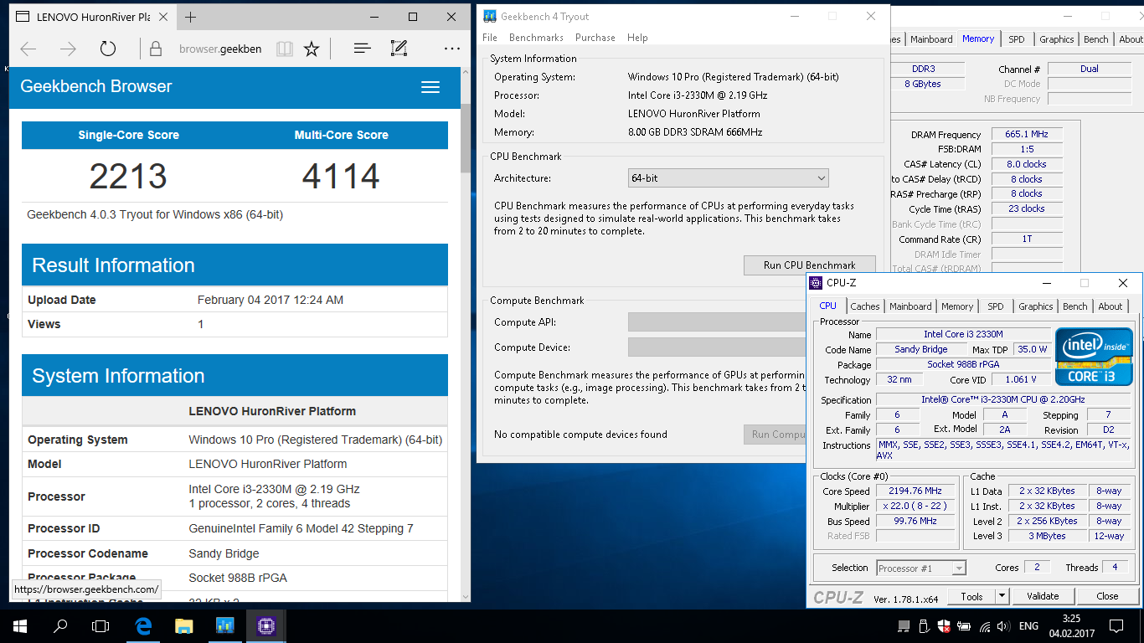Open Graphics tab in background CPU-Z

tap(1057, 39)
